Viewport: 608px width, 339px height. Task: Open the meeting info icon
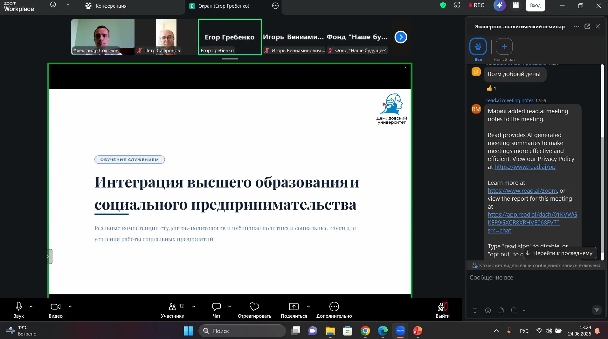(53, 5)
